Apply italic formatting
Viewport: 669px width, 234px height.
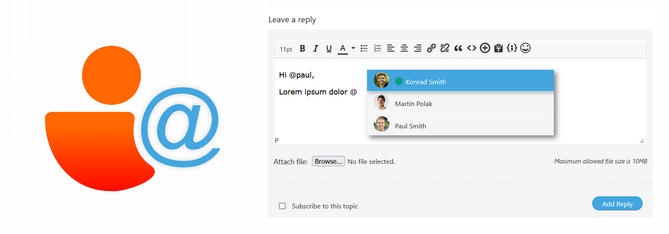point(316,49)
